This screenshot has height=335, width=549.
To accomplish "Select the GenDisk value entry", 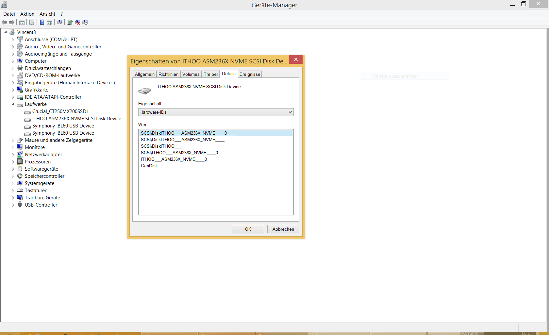I will click(149, 166).
